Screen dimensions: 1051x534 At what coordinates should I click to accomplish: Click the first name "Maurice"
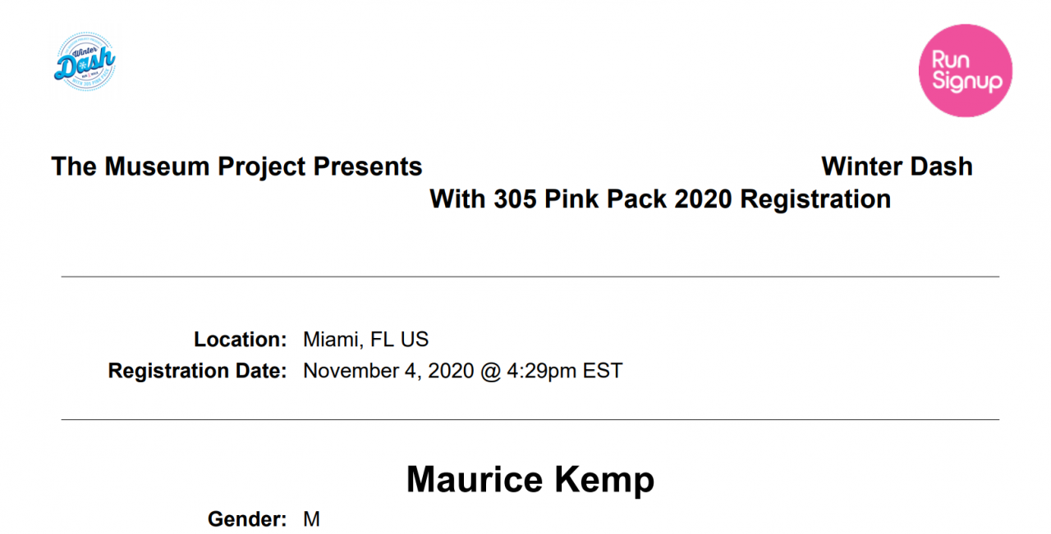coord(474,480)
